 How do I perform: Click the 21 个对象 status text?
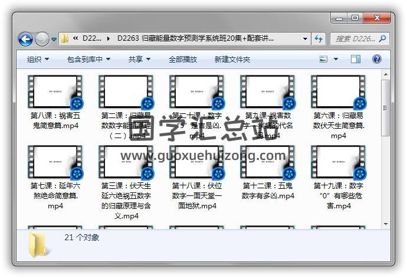tap(82, 237)
